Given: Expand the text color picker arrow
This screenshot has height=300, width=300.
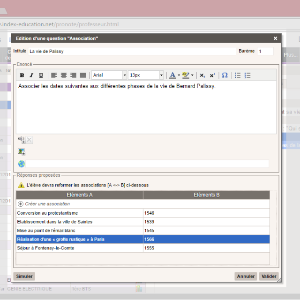Looking at the screenshot, I should coord(179,75).
